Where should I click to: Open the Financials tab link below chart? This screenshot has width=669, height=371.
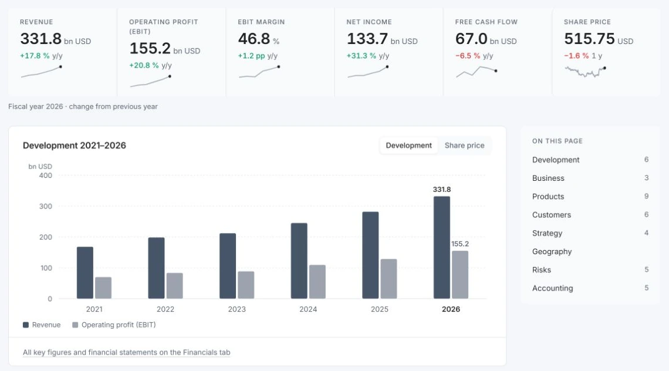click(x=126, y=352)
